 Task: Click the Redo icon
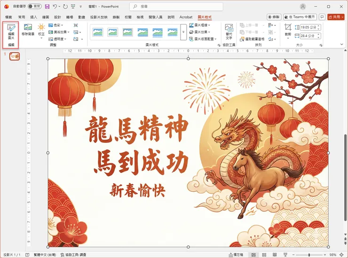click(65, 7)
